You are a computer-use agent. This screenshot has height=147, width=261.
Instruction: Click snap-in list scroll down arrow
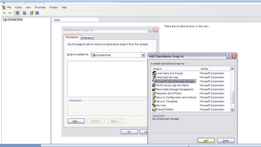coord(232,109)
